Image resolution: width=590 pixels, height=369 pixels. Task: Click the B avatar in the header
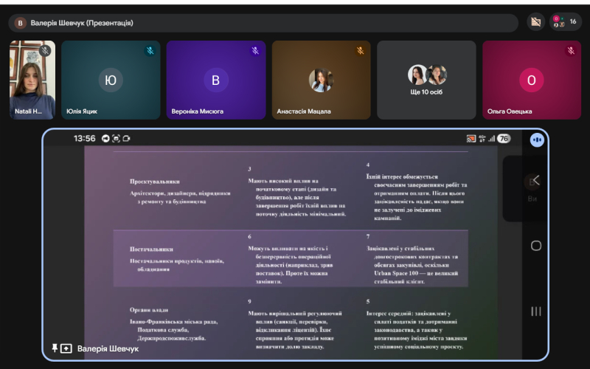tap(21, 23)
